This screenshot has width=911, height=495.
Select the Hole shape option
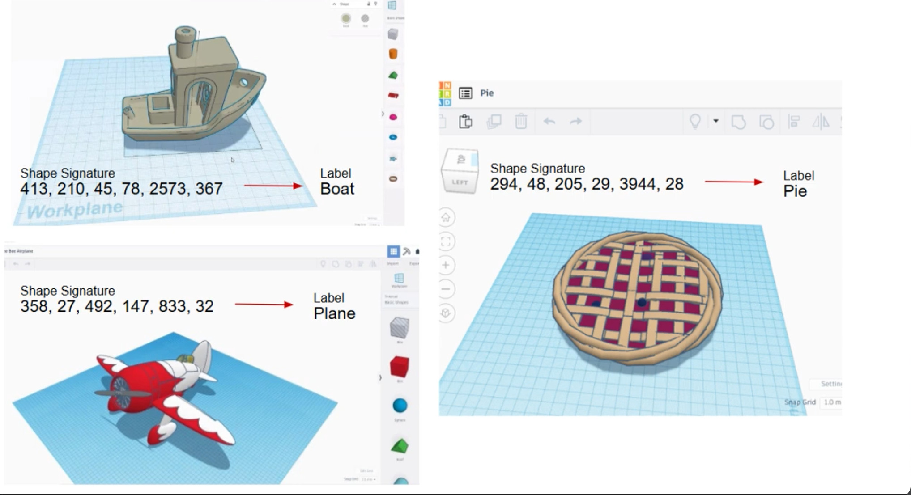[365, 19]
